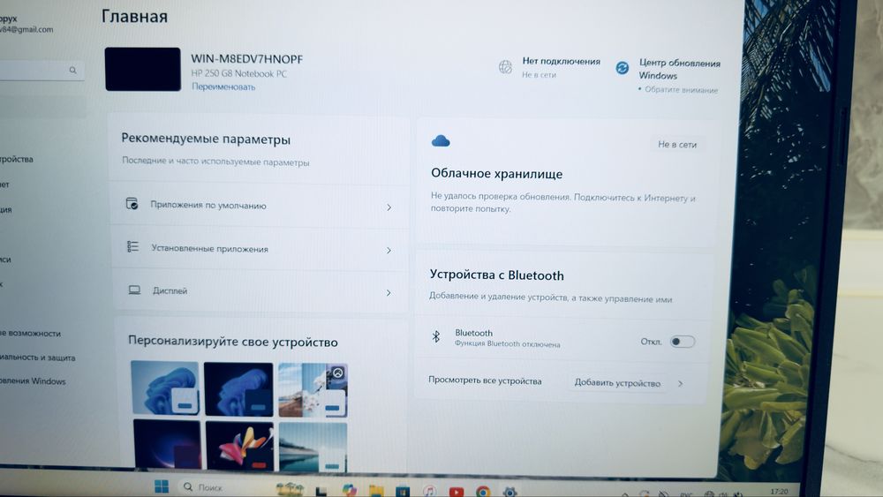
Task: Click the Bluetooth symbol icon
Action: coord(436,336)
